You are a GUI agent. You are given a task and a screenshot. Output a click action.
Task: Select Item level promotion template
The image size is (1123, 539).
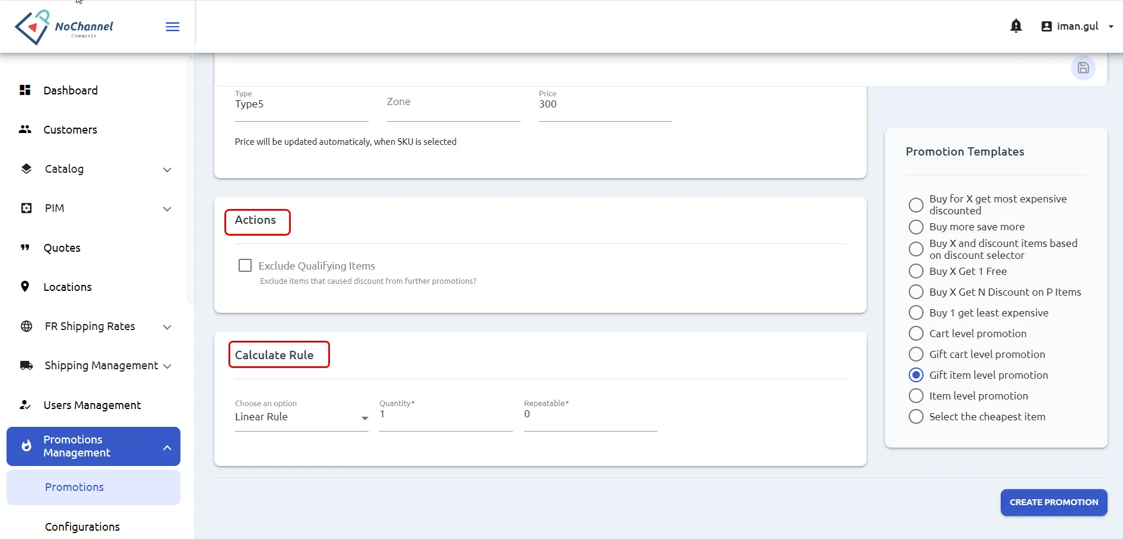click(916, 396)
